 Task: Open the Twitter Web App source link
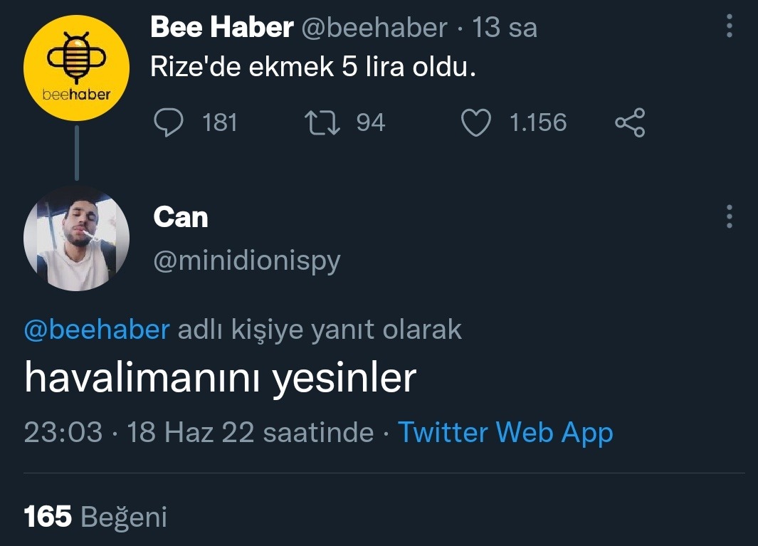(x=505, y=432)
